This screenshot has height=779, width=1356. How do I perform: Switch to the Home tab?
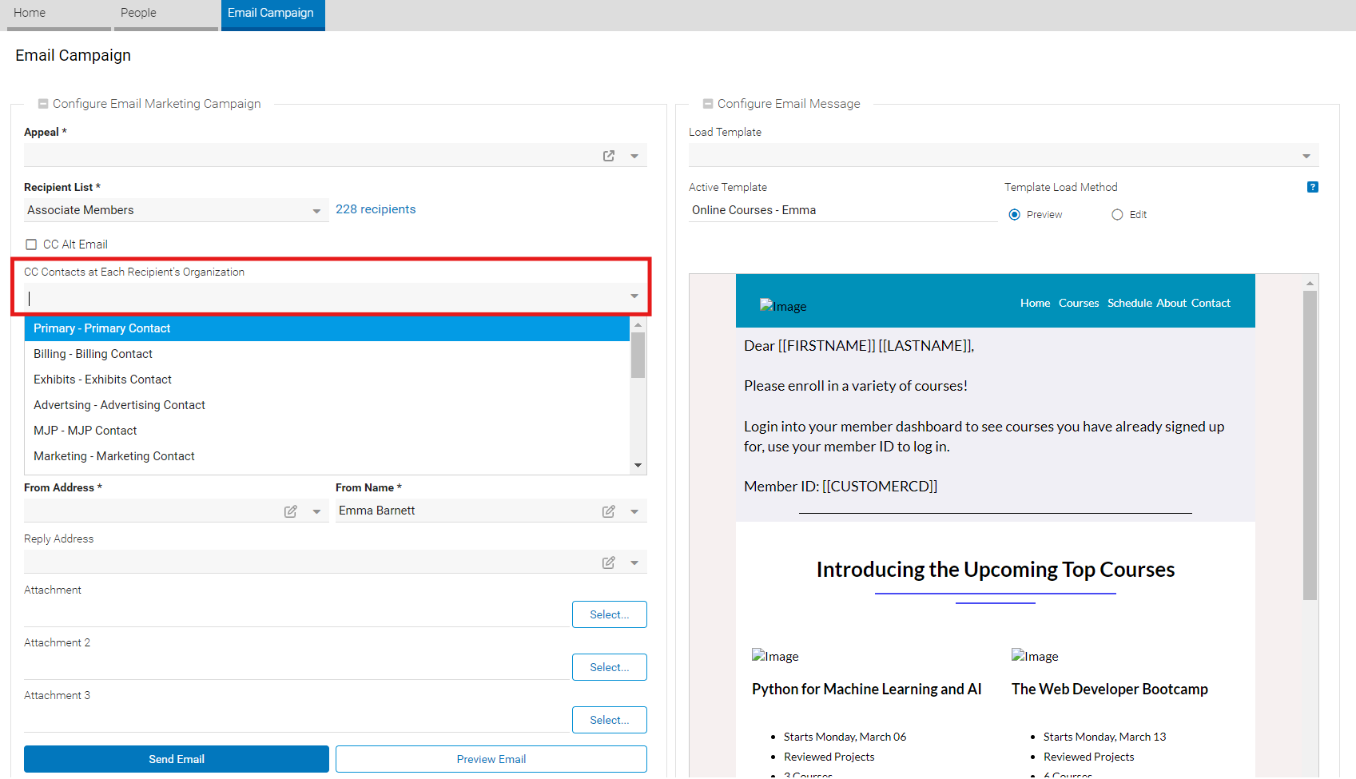tap(59, 15)
